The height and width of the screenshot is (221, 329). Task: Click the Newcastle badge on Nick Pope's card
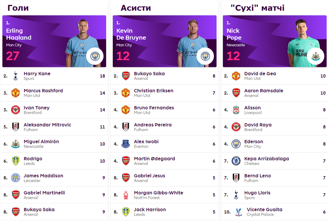point(315,56)
